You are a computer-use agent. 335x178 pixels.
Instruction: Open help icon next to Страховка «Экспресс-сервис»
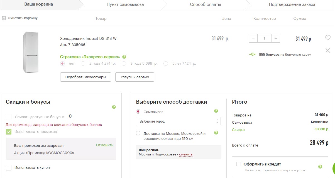pyautogui.click(x=124, y=57)
